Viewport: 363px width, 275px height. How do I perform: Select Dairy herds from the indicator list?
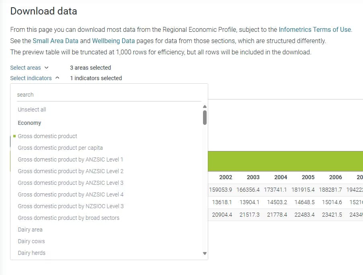coord(31,253)
